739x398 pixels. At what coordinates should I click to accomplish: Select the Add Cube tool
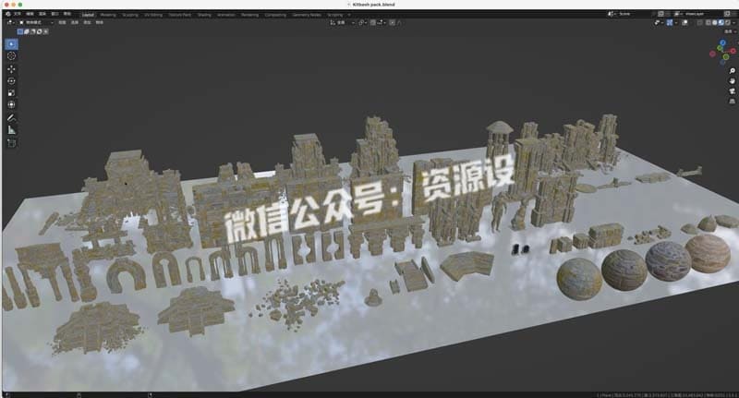tap(11, 143)
